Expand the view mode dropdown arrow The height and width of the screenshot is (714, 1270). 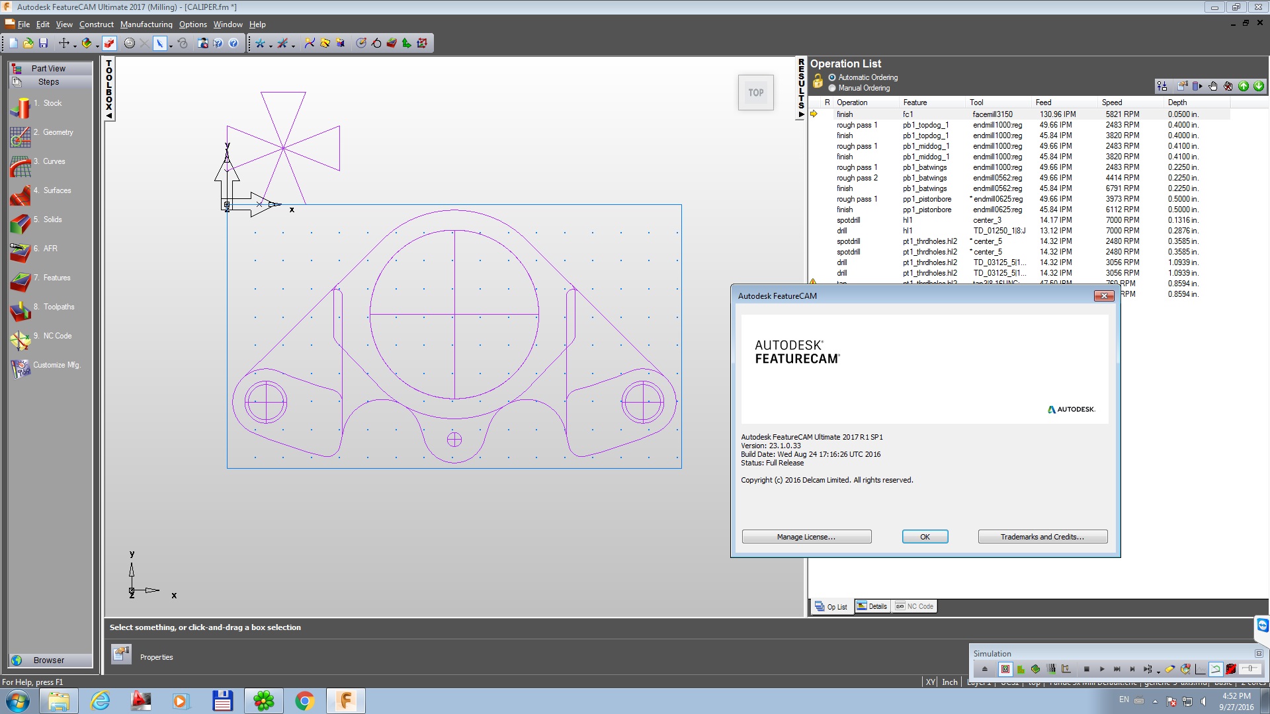click(x=75, y=46)
